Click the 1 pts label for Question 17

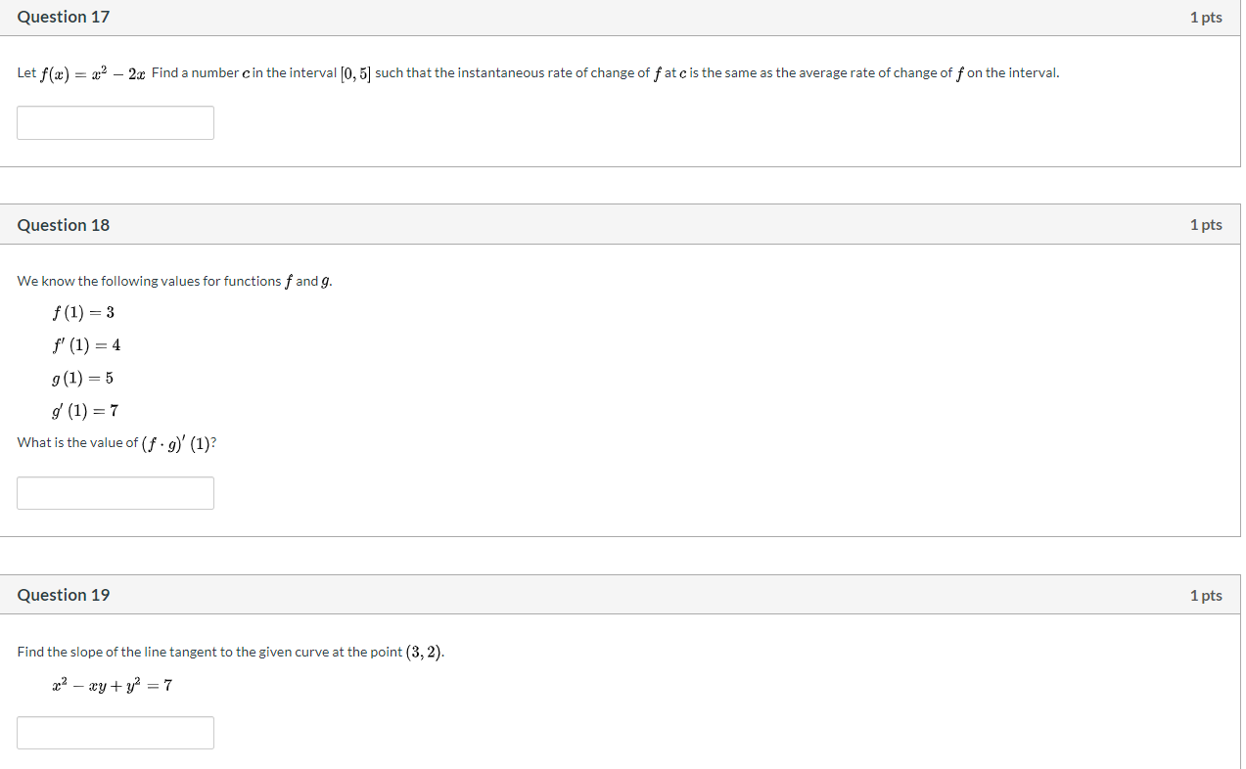(x=1206, y=17)
